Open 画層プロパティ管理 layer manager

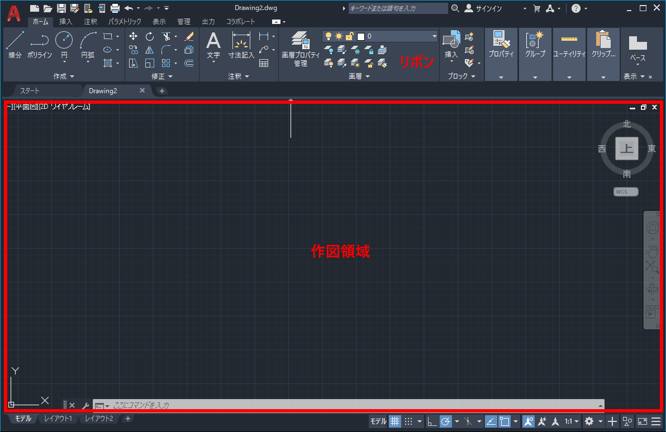[x=301, y=49]
